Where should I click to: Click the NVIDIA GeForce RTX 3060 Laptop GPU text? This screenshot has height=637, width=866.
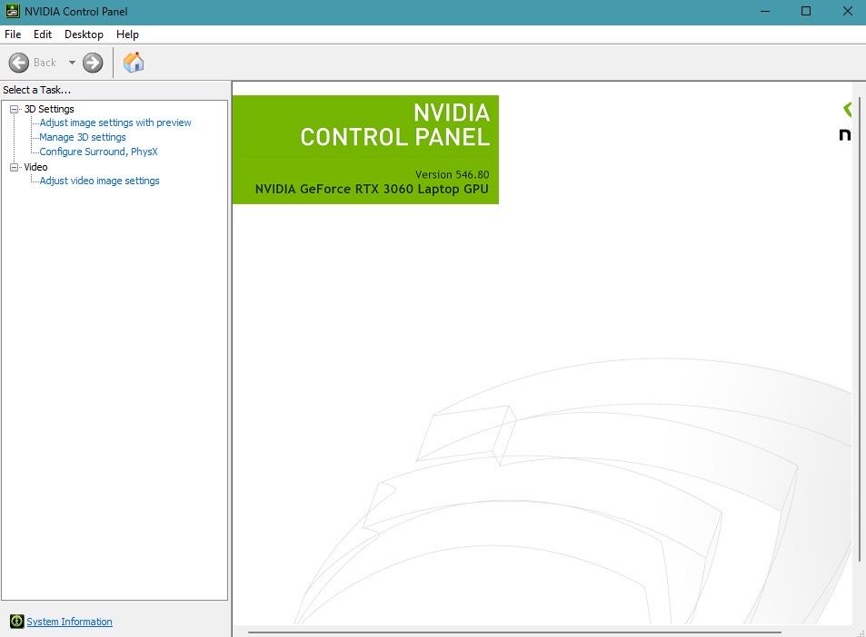click(372, 189)
